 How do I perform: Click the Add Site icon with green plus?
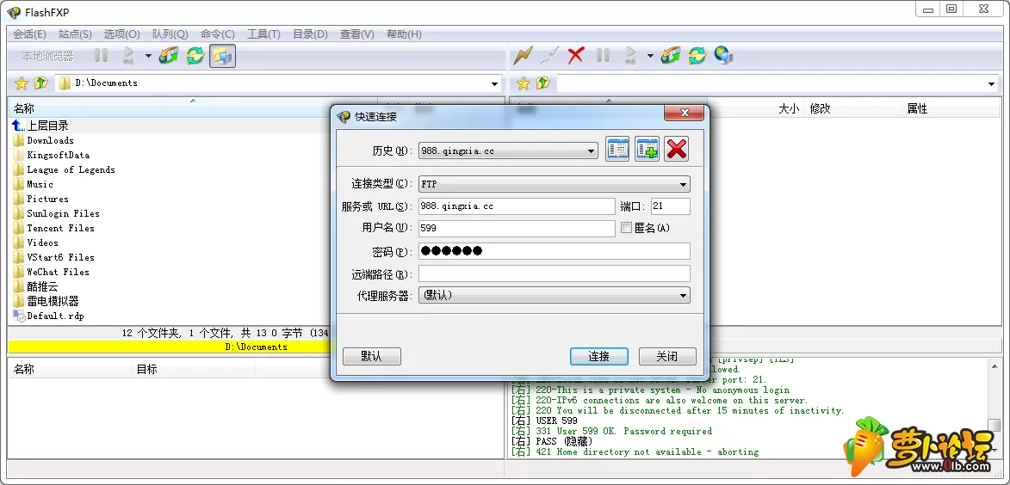(x=648, y=150)
